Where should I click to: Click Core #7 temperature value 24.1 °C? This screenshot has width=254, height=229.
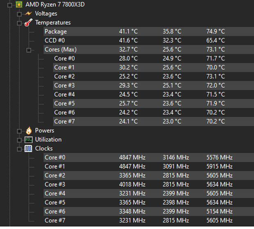coord(129,121)
